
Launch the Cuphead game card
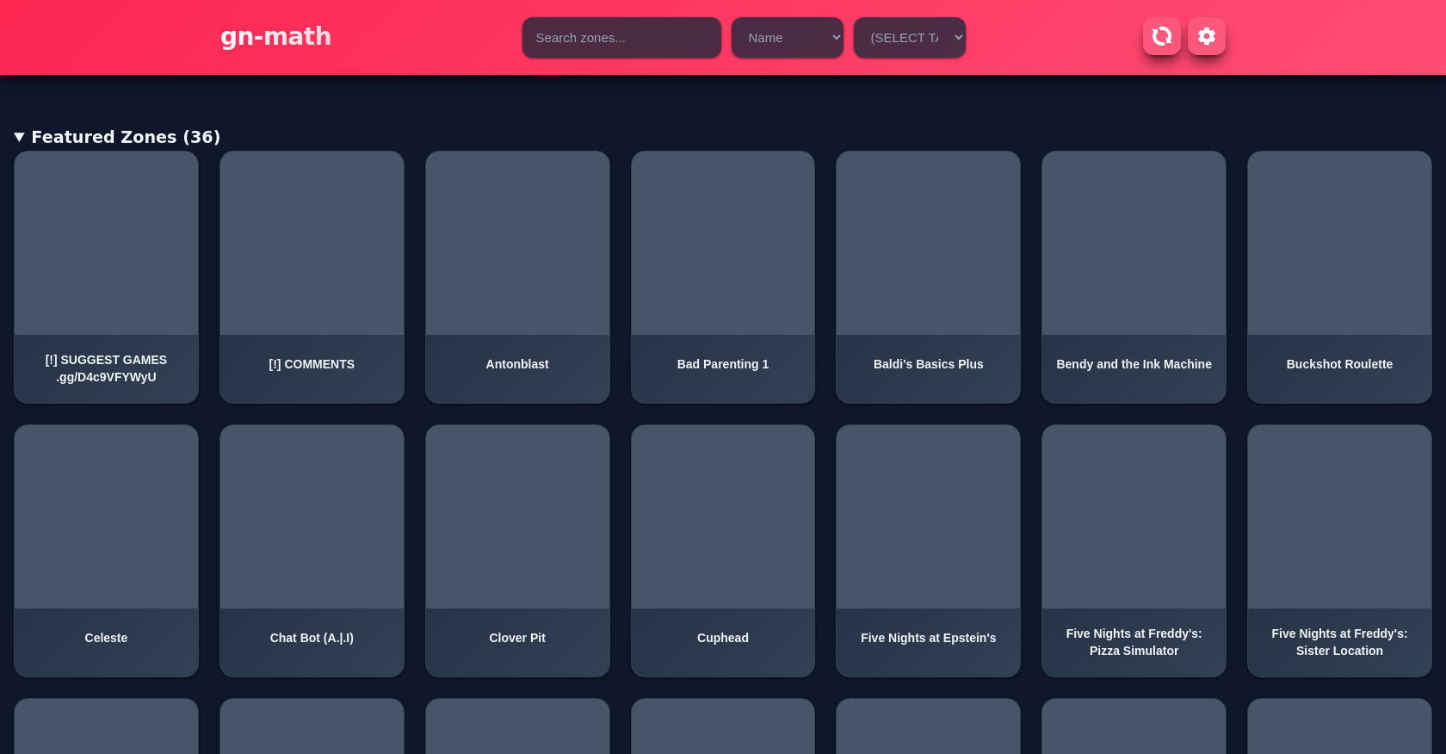pos(722,550)
